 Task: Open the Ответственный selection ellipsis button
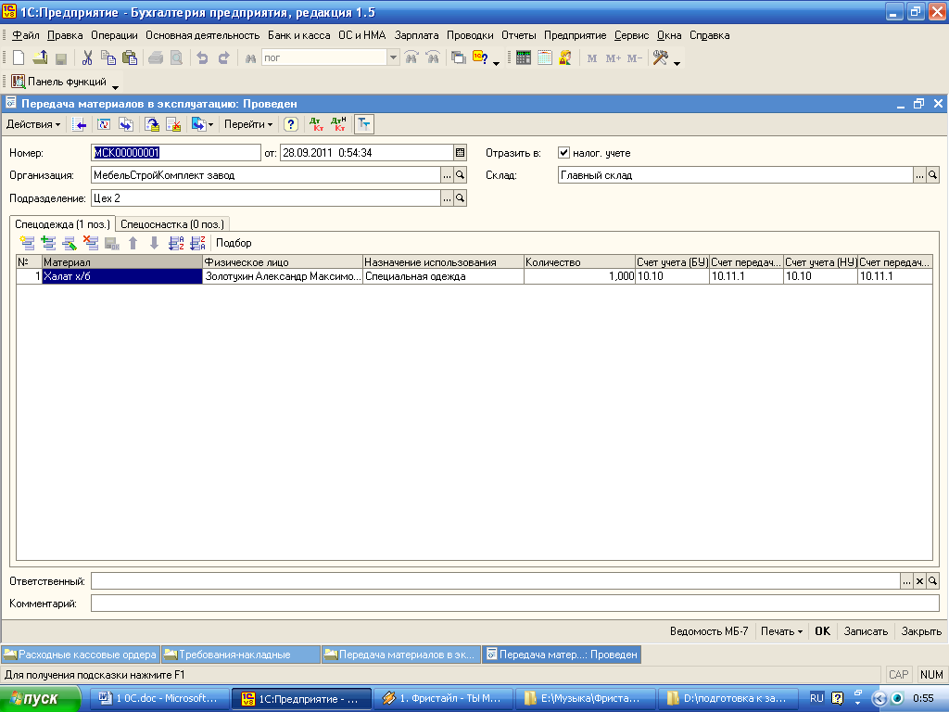coord(906,581)
